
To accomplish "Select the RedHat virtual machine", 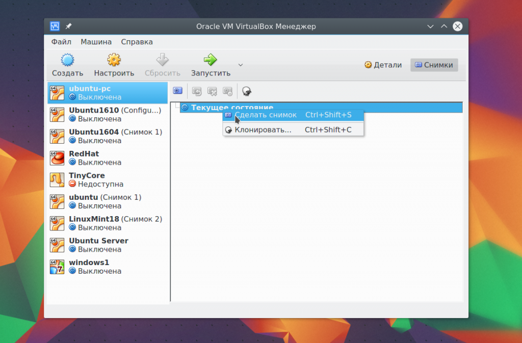I will (108, 158).
